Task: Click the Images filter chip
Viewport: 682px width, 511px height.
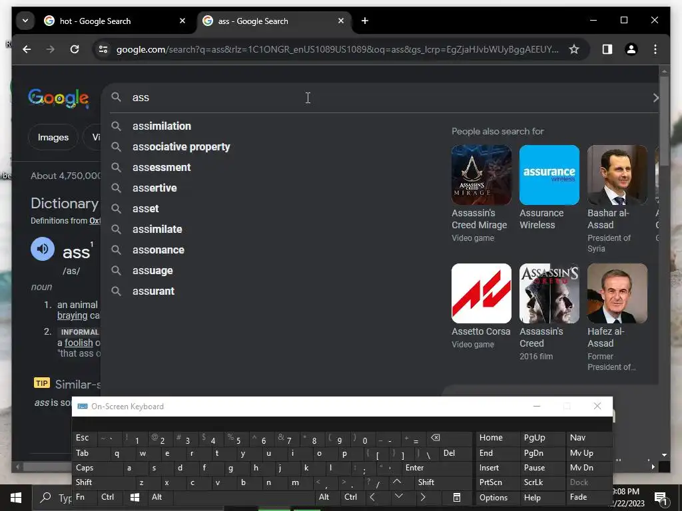Action: (53, 137)
